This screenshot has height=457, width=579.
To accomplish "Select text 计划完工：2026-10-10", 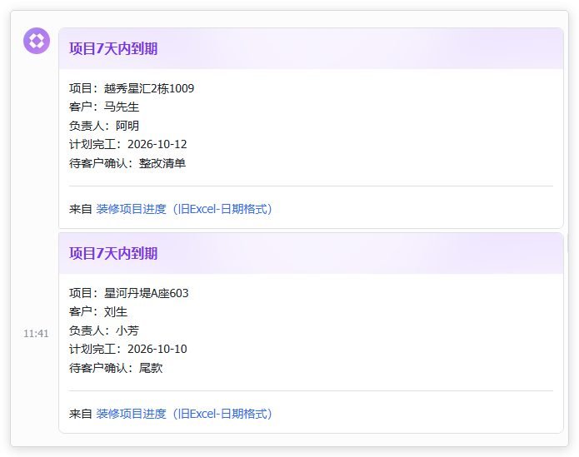I will [127, 349].
